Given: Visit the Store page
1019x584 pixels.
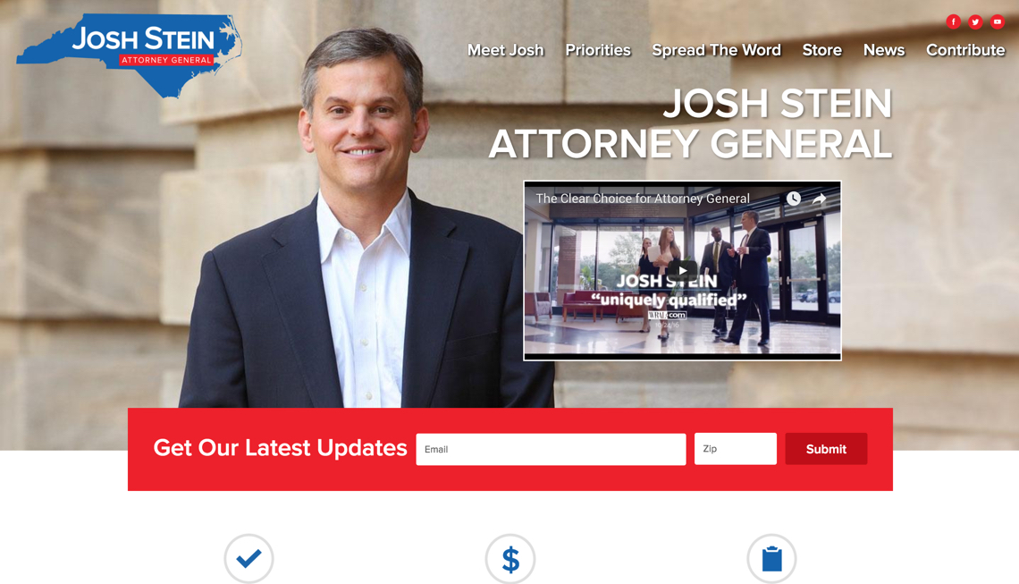Looking at the screenshot, I should (x=822, y=50).
